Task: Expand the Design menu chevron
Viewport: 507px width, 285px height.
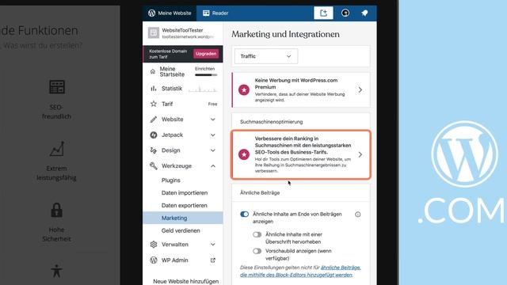Action: [213, 150]
